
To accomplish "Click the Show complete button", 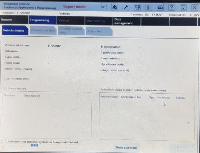I will point(126,148).
